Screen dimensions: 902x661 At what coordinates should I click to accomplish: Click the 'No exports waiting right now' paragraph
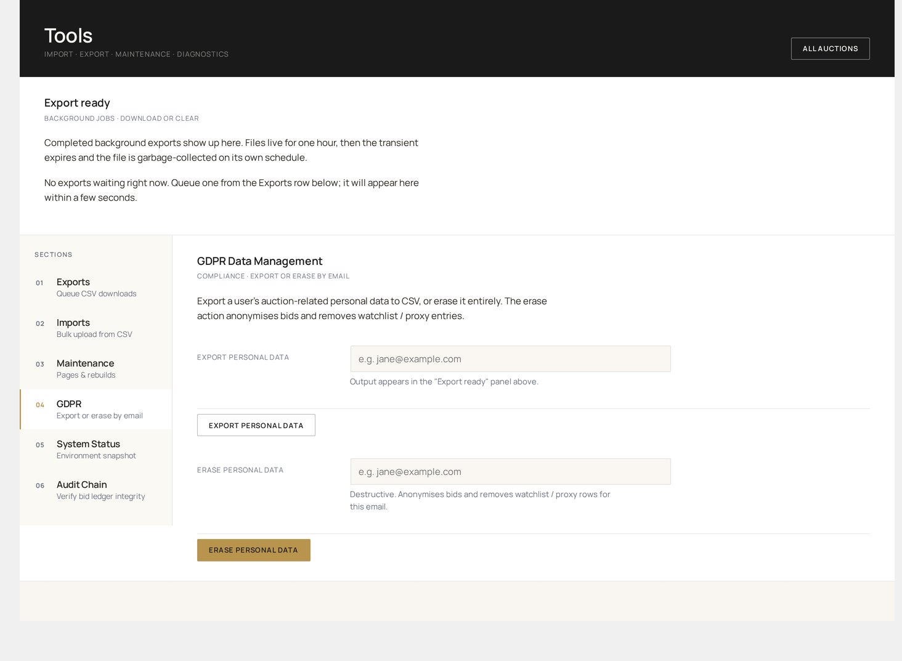tap(232, 190)
